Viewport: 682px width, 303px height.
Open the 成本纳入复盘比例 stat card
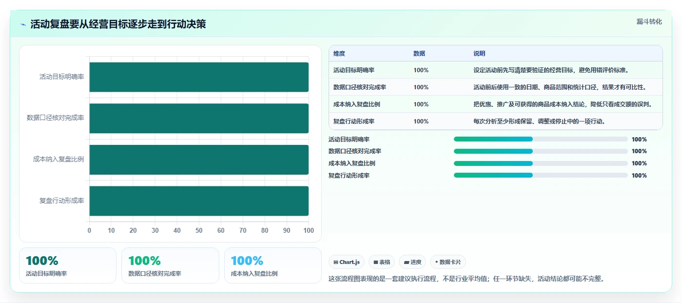[273, 265]
